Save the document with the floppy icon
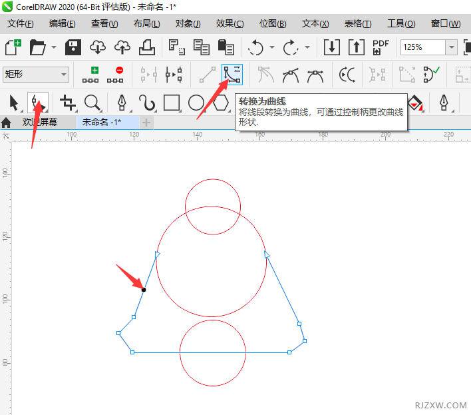 73,47
